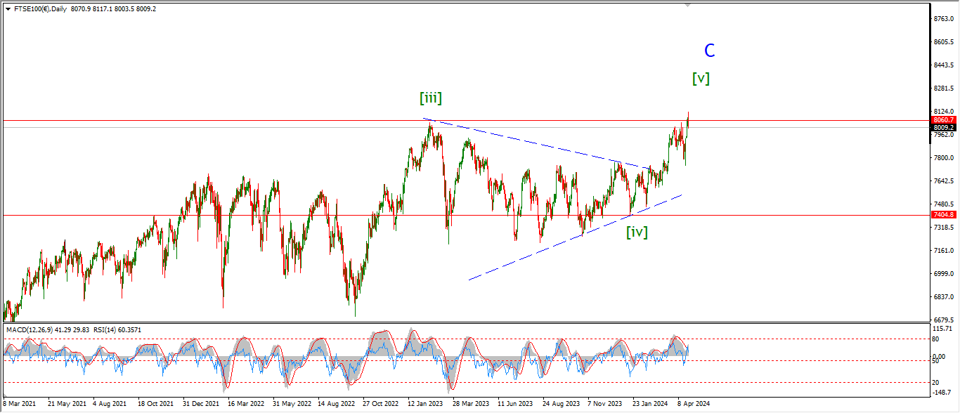Select the green [iii] wave label
960x413 pixels.
point(431,98)
